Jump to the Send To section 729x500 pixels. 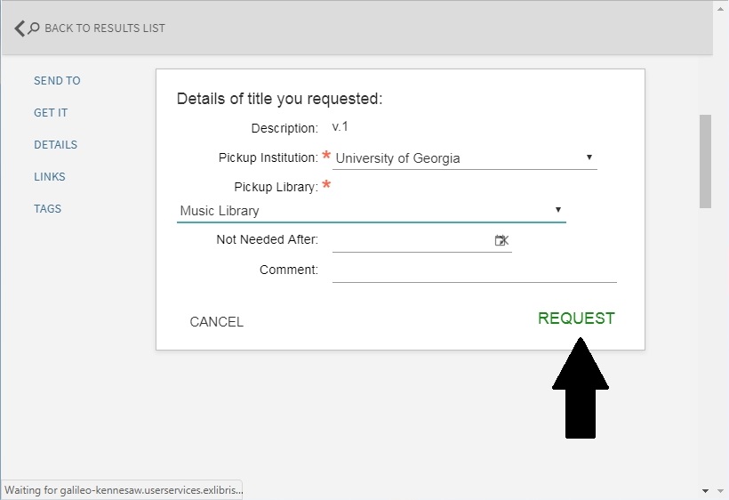57,81
